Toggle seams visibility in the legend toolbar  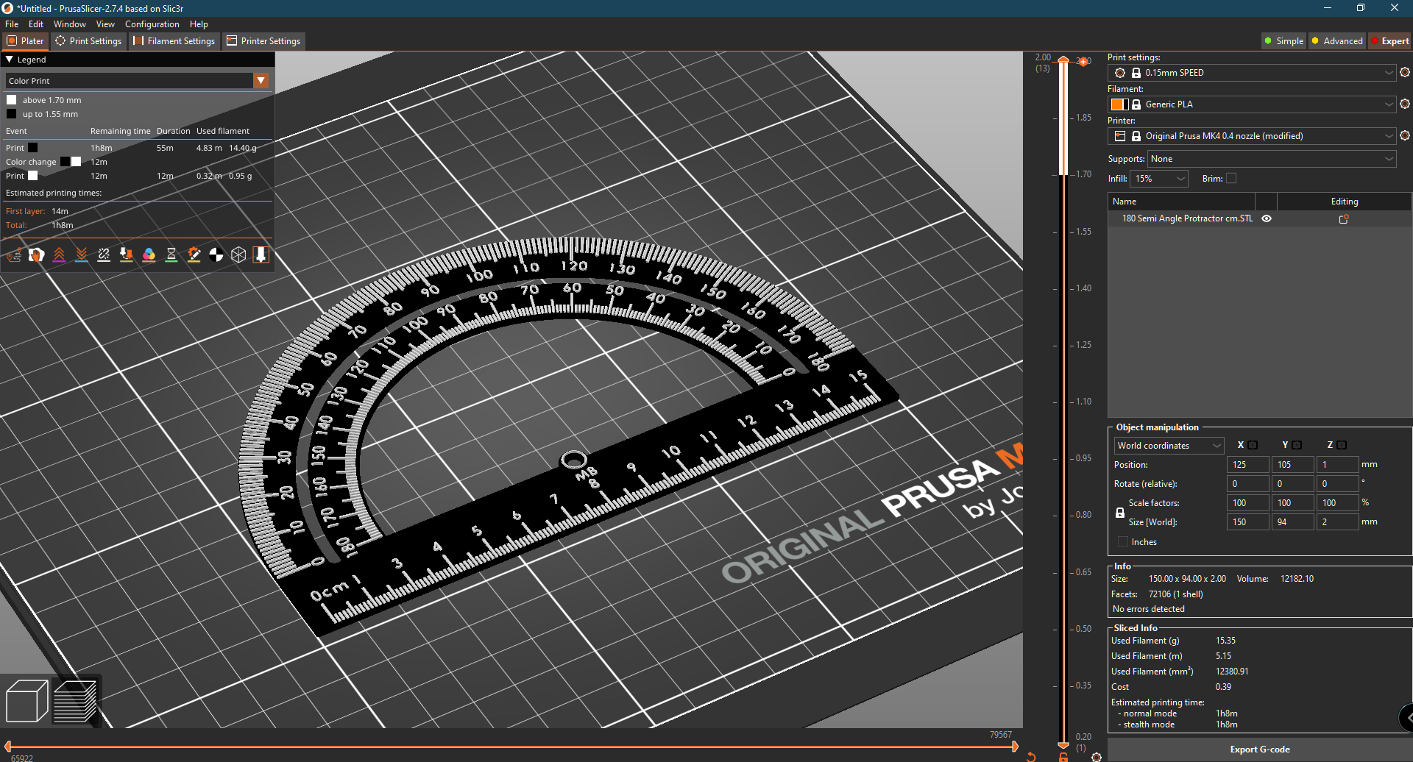103,254
